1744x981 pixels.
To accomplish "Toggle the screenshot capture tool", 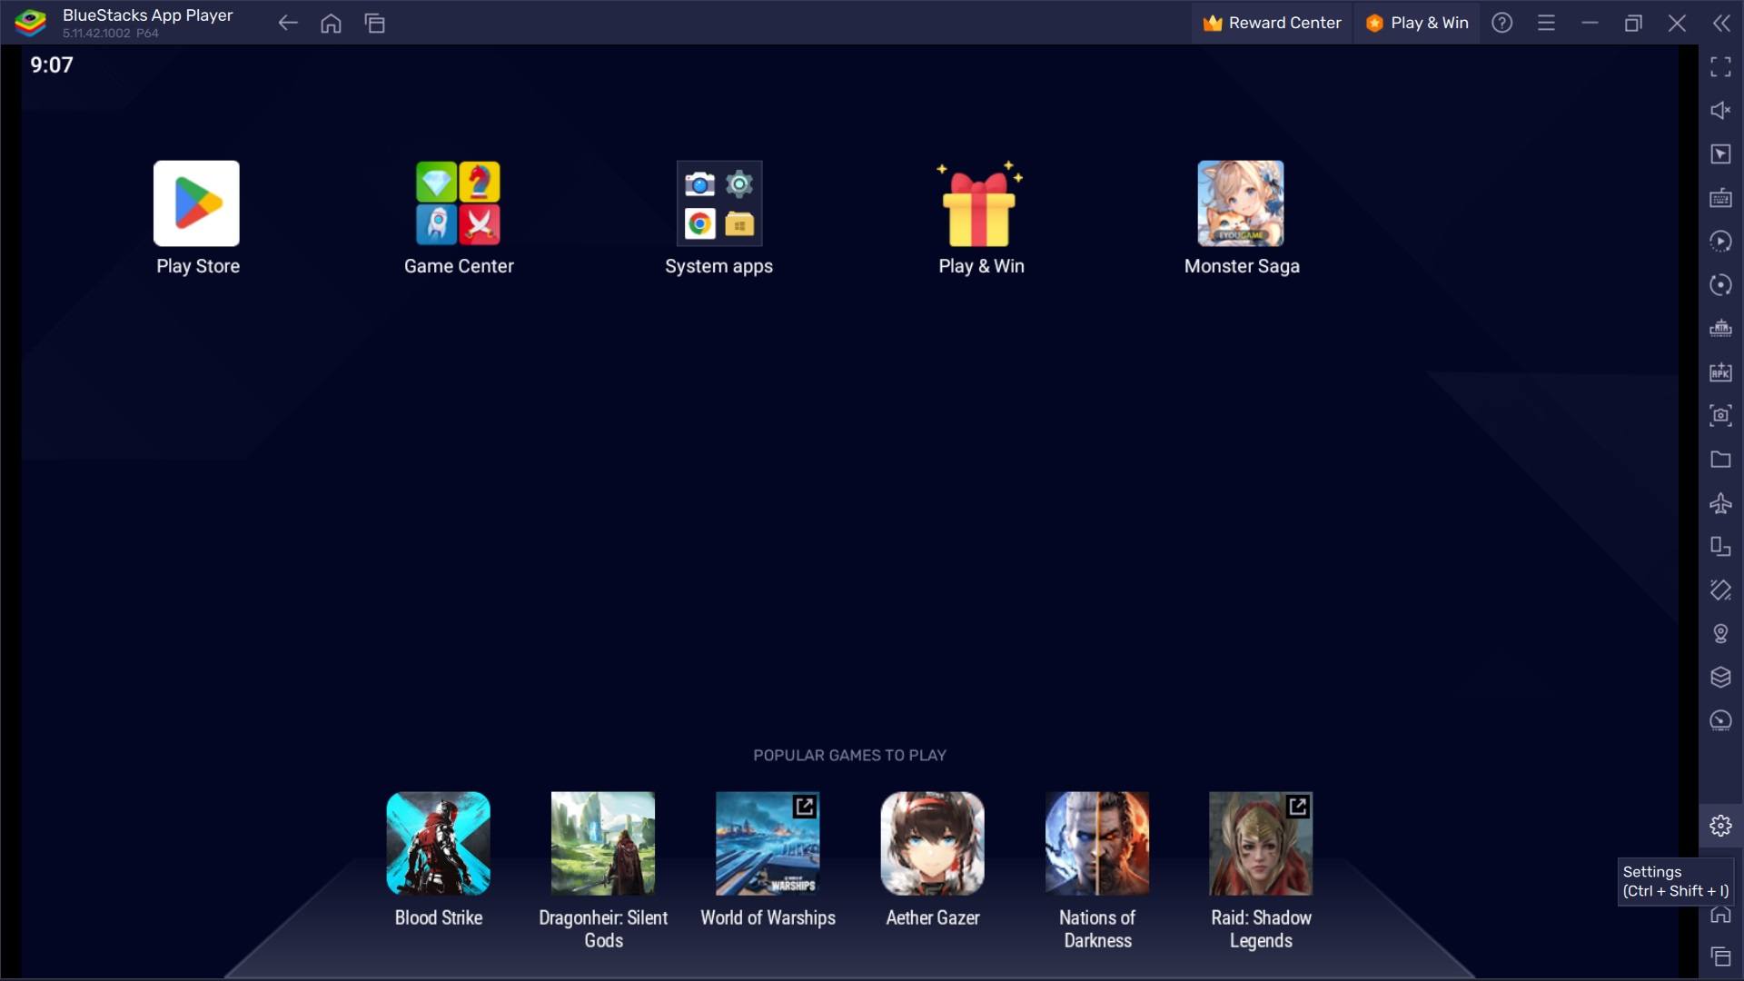I will point(1720,416).
